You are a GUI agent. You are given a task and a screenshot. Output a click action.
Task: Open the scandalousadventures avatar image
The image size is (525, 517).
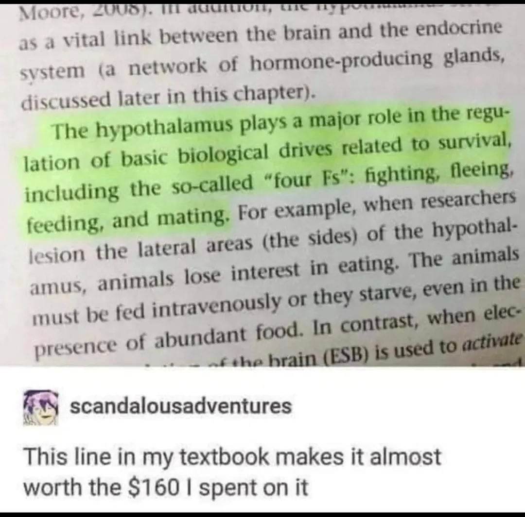(40, 407)
